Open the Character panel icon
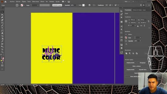The image size is (167, 94). click(x=122, y=26)
